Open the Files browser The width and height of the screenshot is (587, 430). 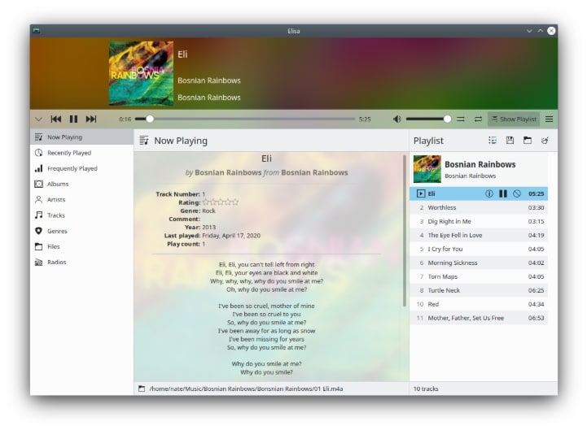(81, 246)
